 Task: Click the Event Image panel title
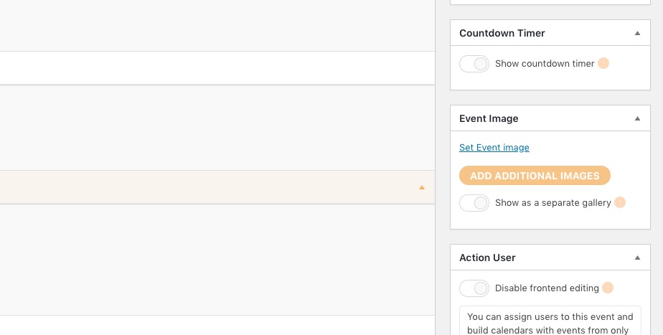point(489,118)
